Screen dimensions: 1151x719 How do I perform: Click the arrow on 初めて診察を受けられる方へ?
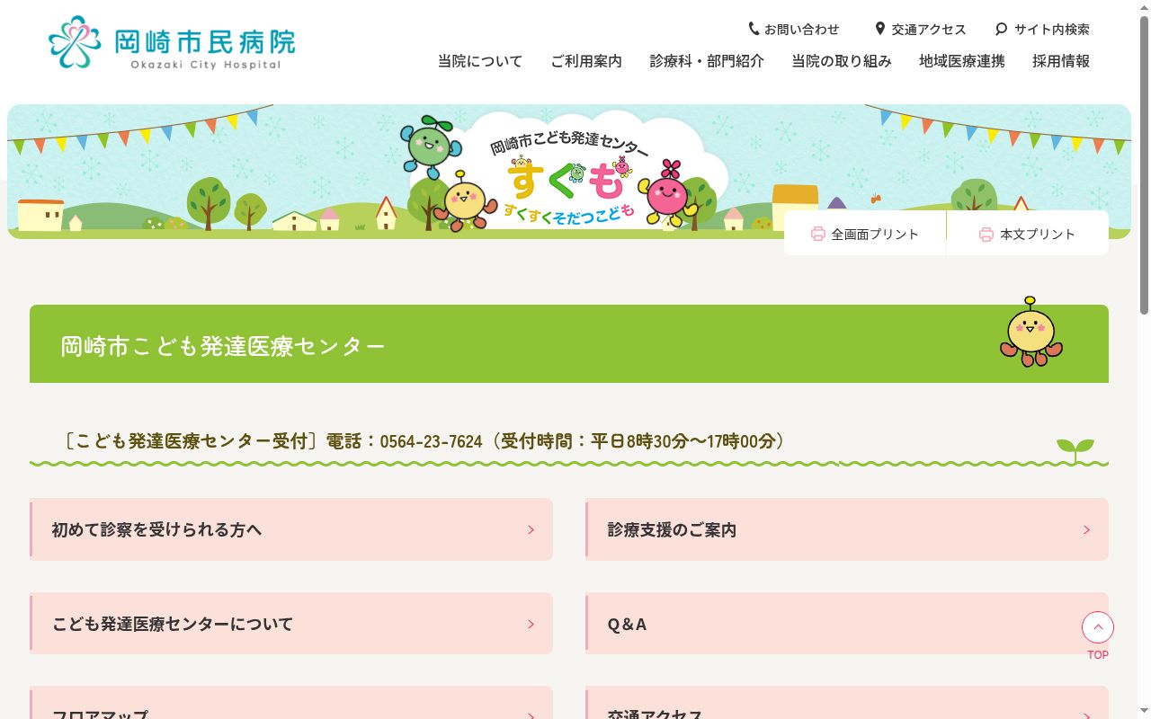tap(531, 530)
